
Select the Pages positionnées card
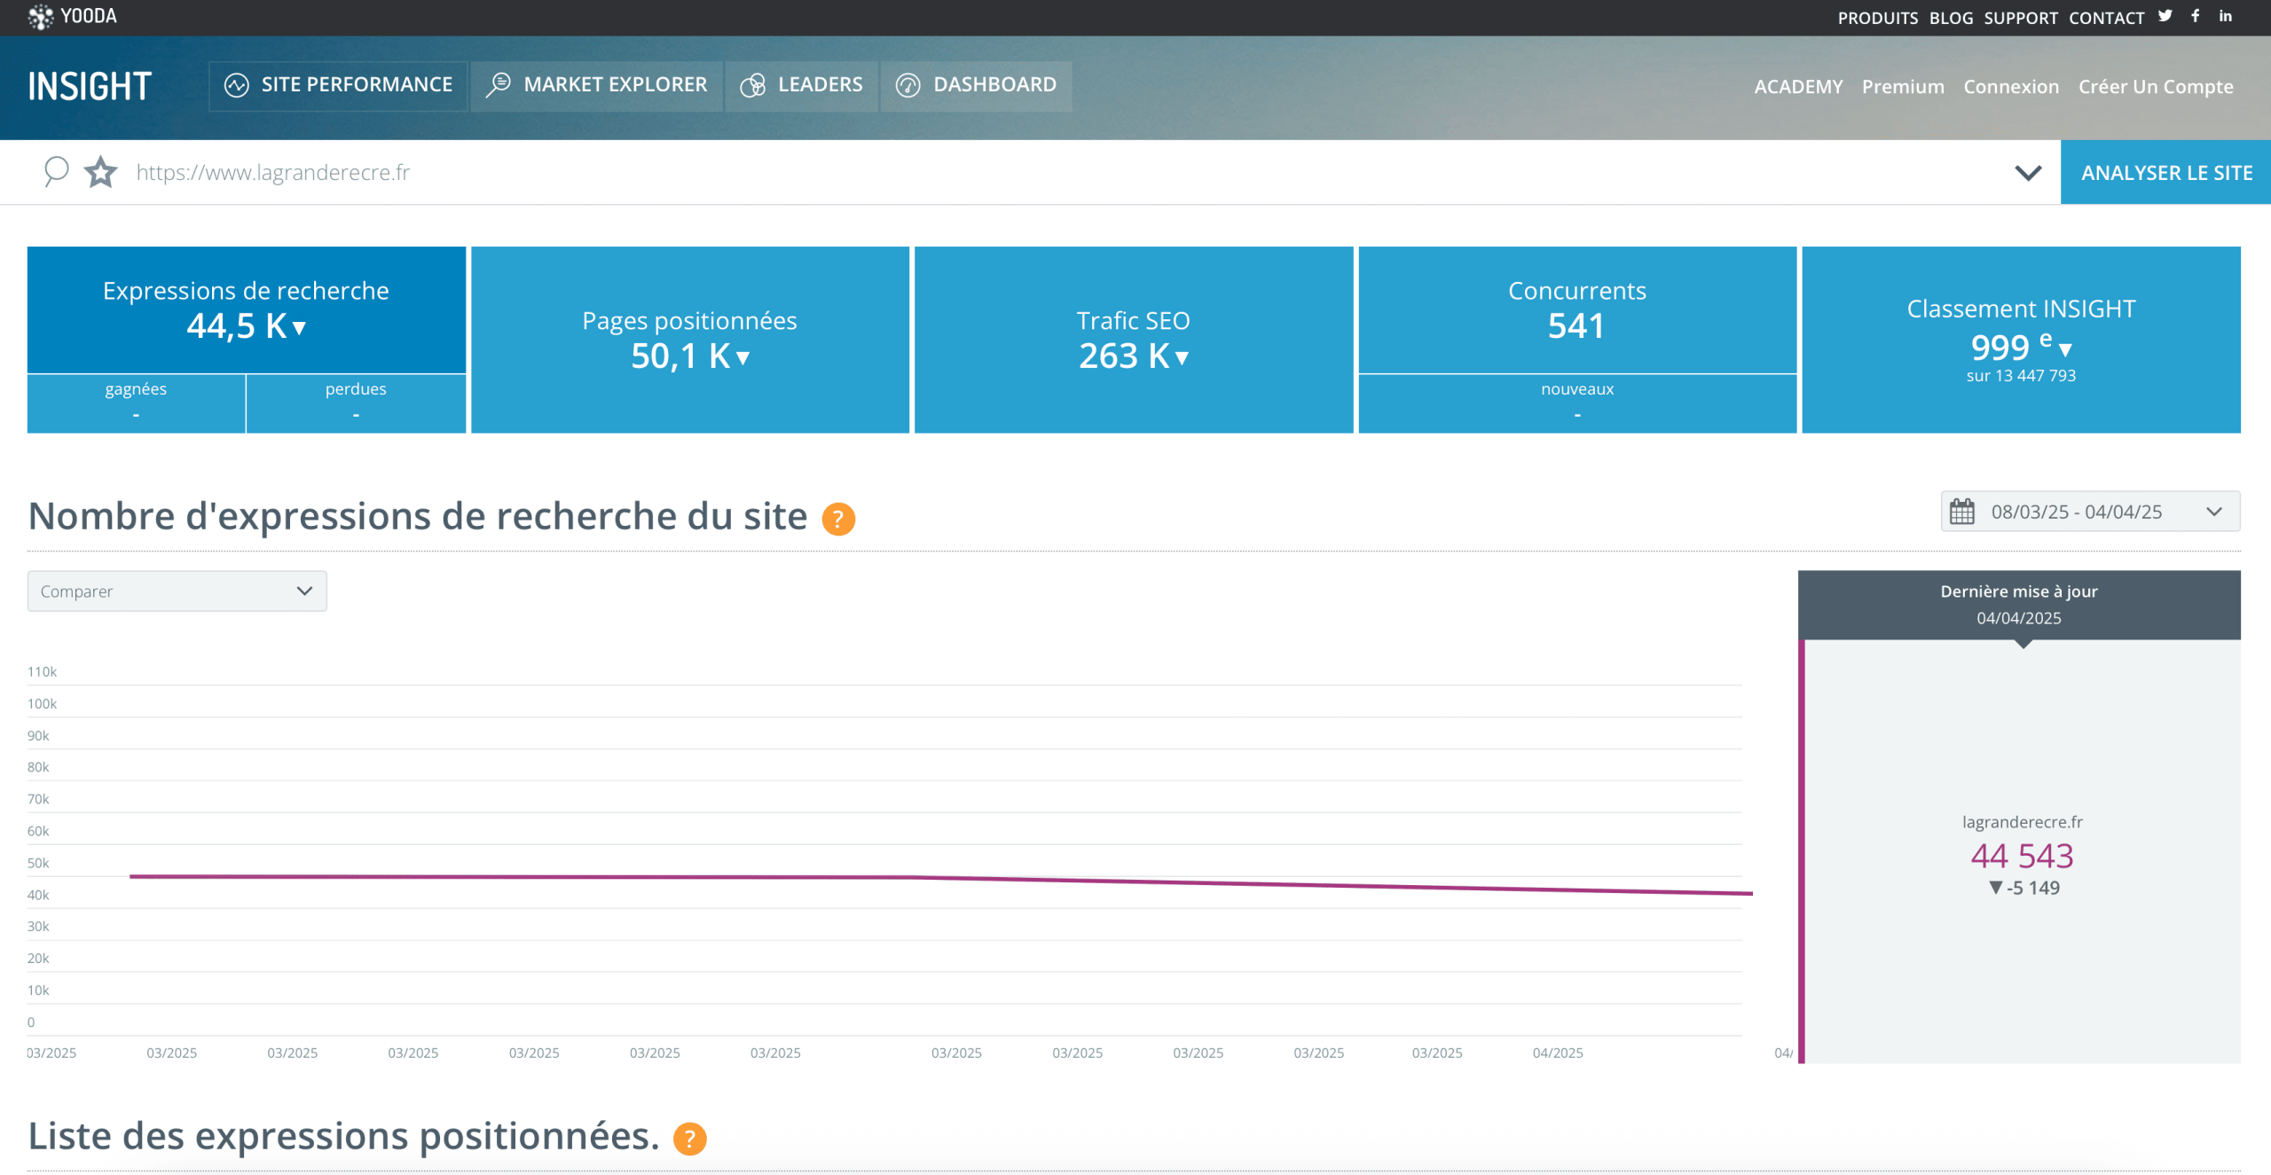click(689, 340)
